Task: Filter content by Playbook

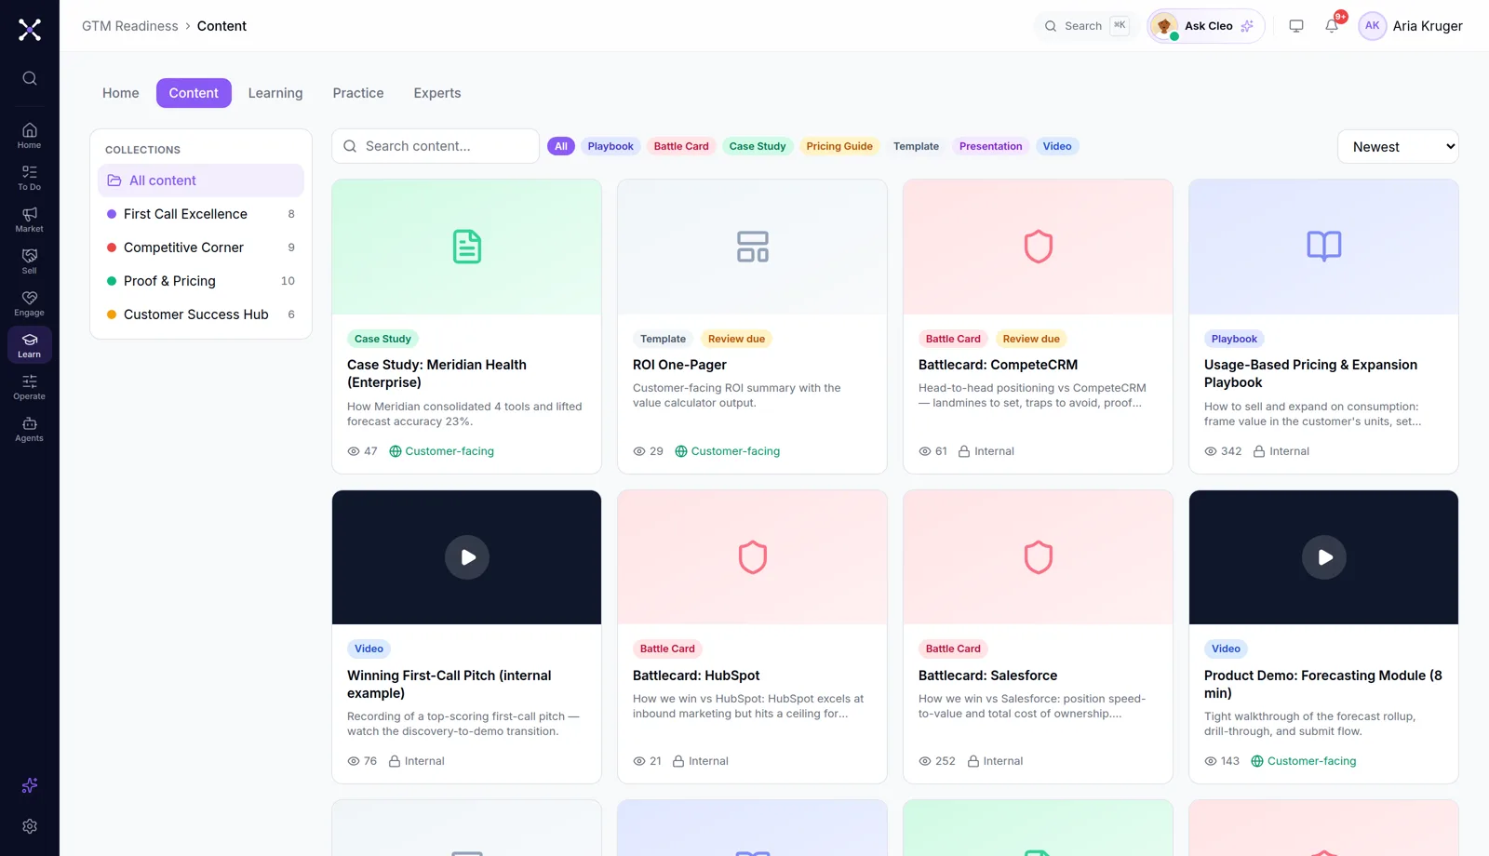Action: coord(610,146)
